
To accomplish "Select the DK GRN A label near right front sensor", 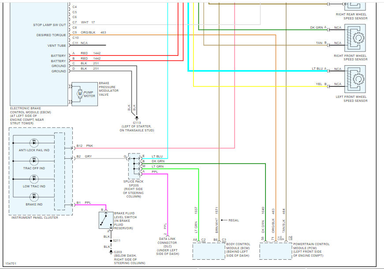I will click(318, 27).
